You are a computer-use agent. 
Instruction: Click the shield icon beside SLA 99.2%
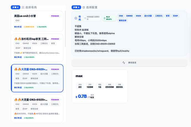25,118
